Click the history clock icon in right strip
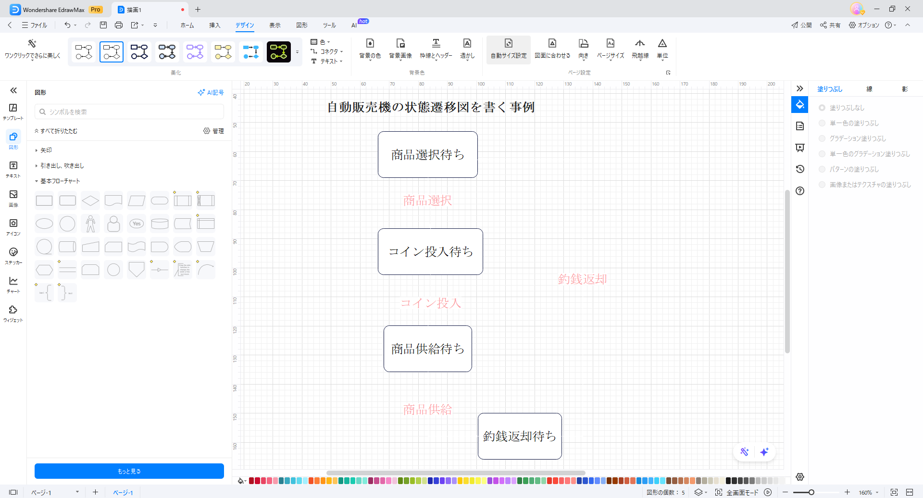 [x=800, y=169]
